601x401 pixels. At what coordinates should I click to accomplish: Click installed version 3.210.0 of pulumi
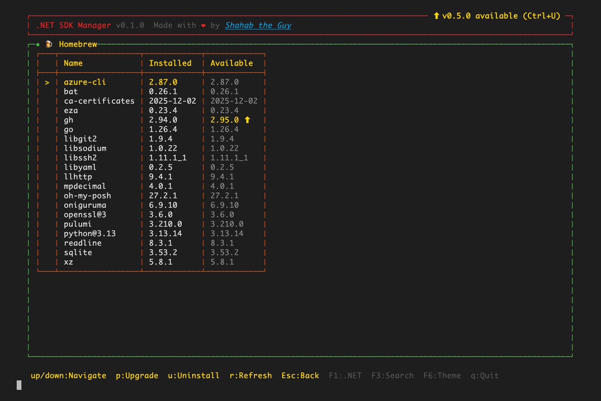click(x=166, y=224)
